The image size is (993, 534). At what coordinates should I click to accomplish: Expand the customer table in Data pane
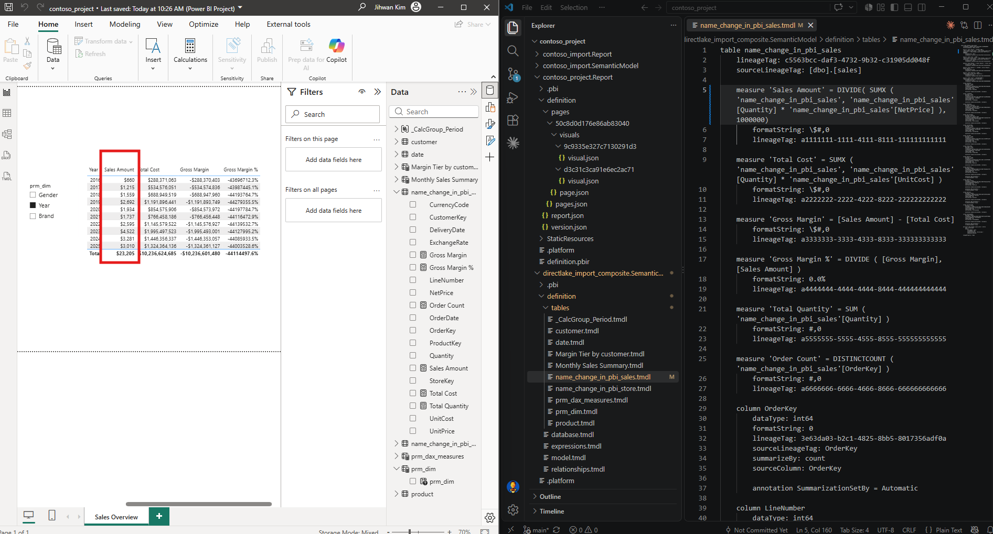[x=397, y=142]
